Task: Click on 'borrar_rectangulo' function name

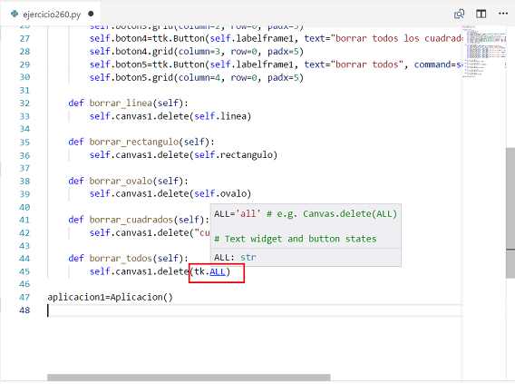Action: [134, 142]
